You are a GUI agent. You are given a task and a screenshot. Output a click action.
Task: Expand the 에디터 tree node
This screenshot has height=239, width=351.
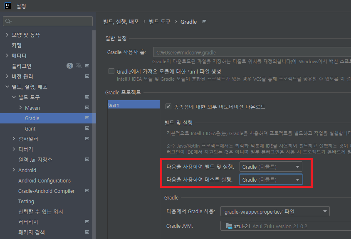coord(7,56)
